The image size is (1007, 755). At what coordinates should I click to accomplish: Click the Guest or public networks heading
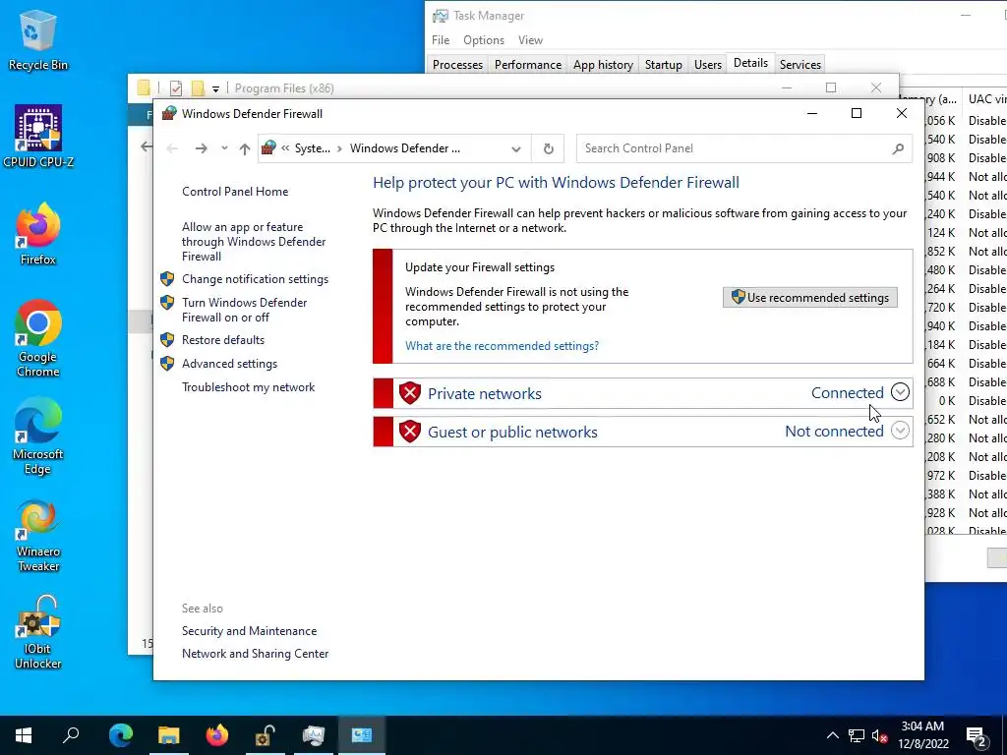pos(512,433)
